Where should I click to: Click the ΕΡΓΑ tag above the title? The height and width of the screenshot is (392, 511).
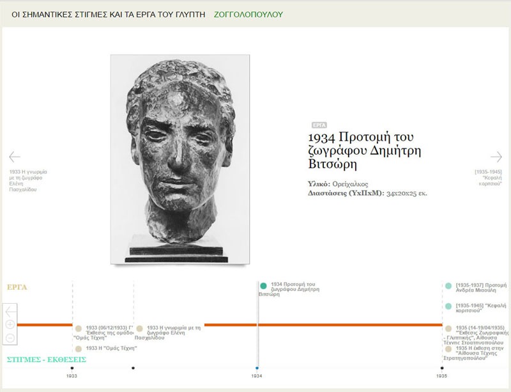point(318,125)
